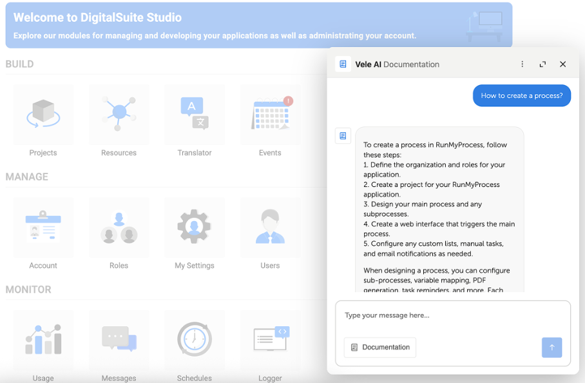Click the MONITOR section heading

pos(28,290)
